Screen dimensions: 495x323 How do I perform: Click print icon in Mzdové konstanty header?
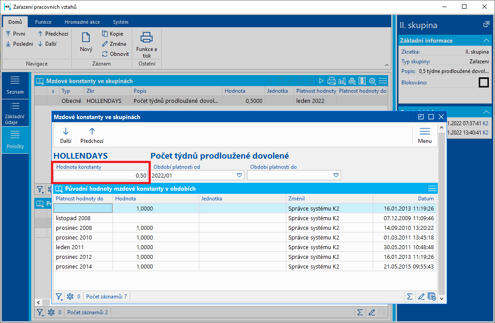(332, 81)
